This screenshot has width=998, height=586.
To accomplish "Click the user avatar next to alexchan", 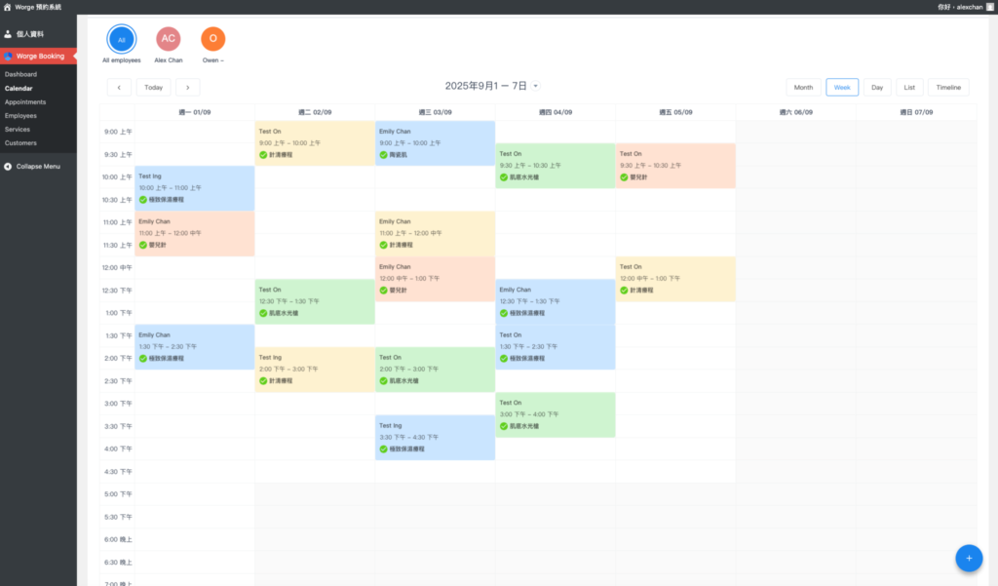I will pyautogui.click(x=990, y=7).
